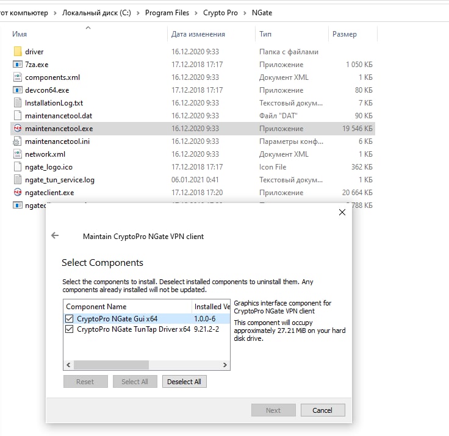
Task: Cancel the maintenance tool dialog
Action: coord(323,410)
